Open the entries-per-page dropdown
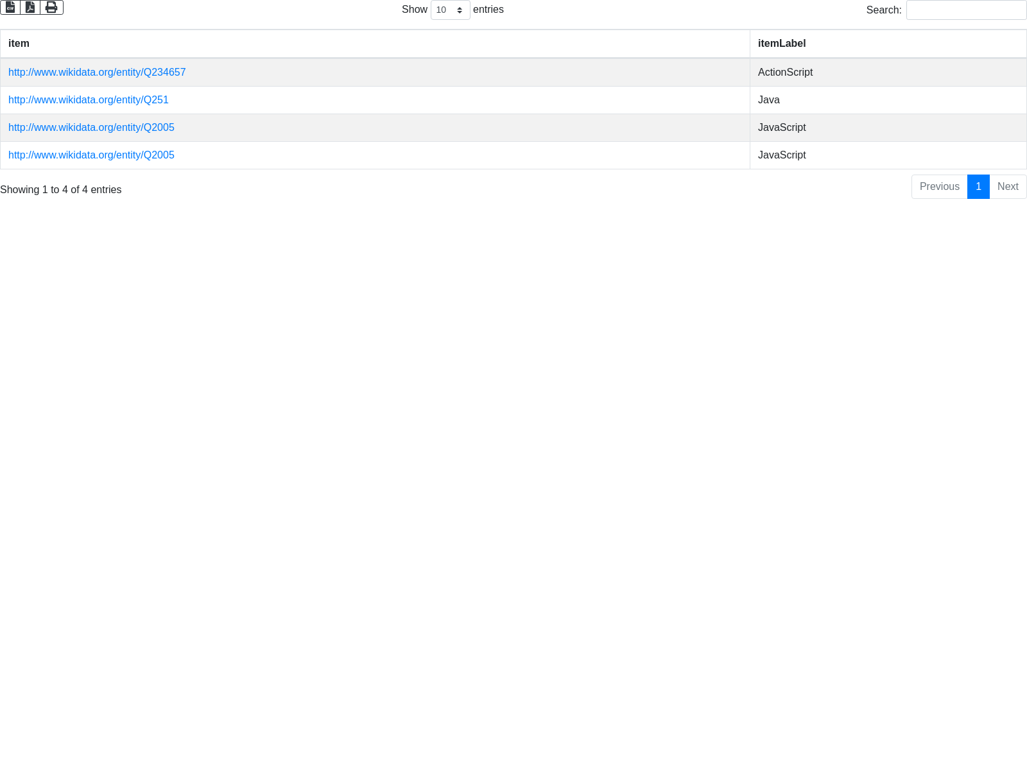The height and width of the screenshot is (770, 1027). point(450,10)
